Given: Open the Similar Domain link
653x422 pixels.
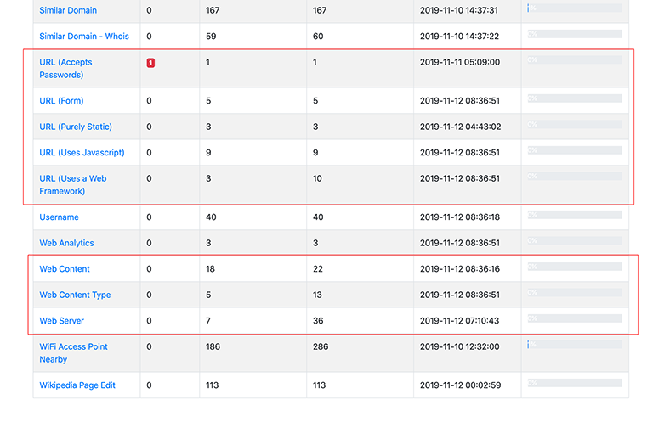Looking at the screenshot, I should 68,10.
